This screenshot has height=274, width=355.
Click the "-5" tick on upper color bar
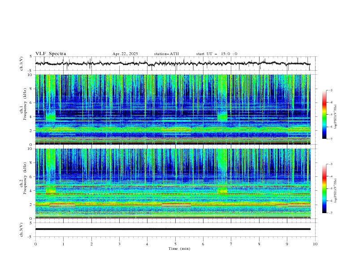331,115
